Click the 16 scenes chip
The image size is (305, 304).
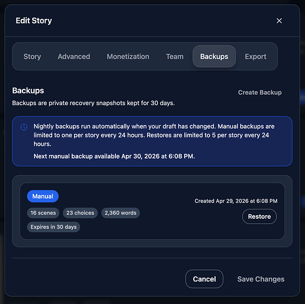43,213
